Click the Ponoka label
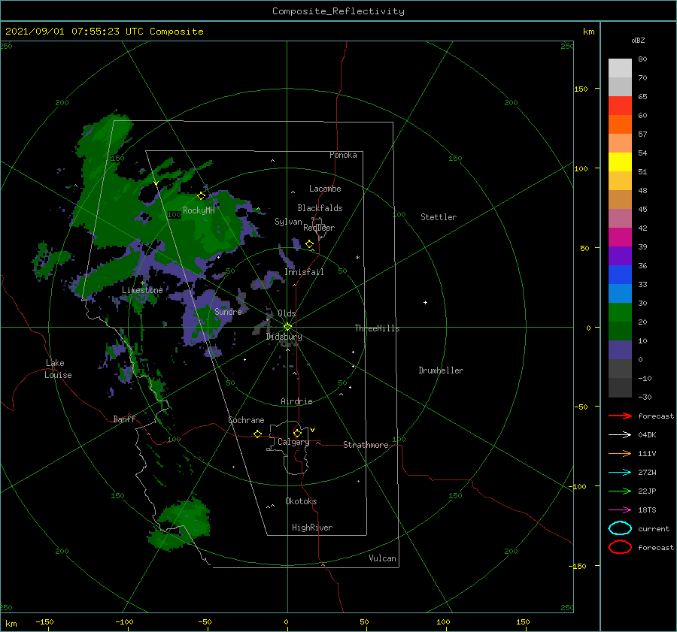The height and width of the screenshot is (632, 677). click(343, 155)
